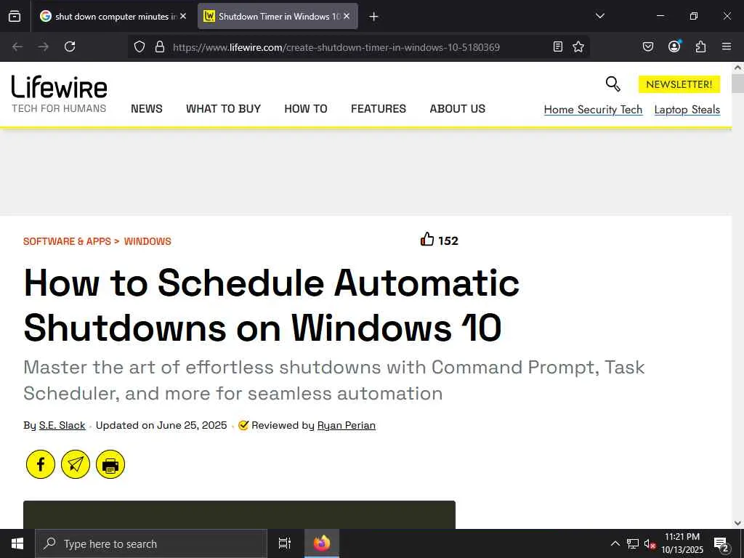This screenshot has width=744, height=558.
Task: Click the taskbar search box
Action: tap(151, 543)
